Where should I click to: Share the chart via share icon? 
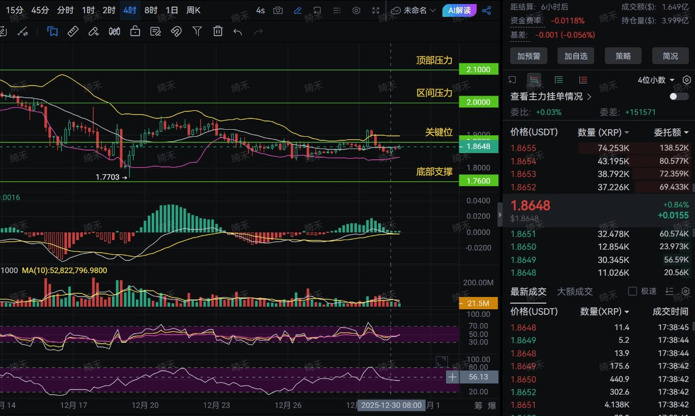coord(487,10)
